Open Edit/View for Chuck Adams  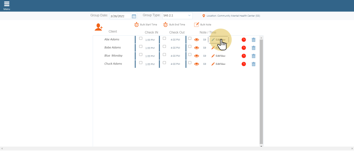click(x=218, y=64)
